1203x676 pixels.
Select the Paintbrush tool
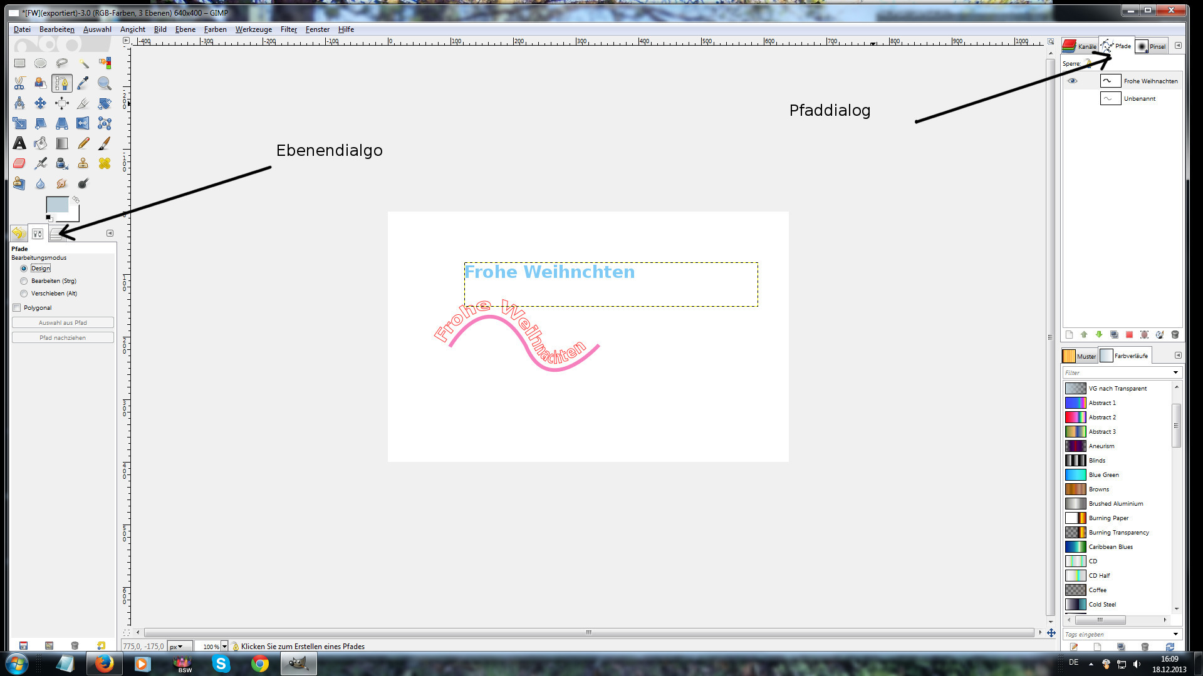tap(104, 143)
